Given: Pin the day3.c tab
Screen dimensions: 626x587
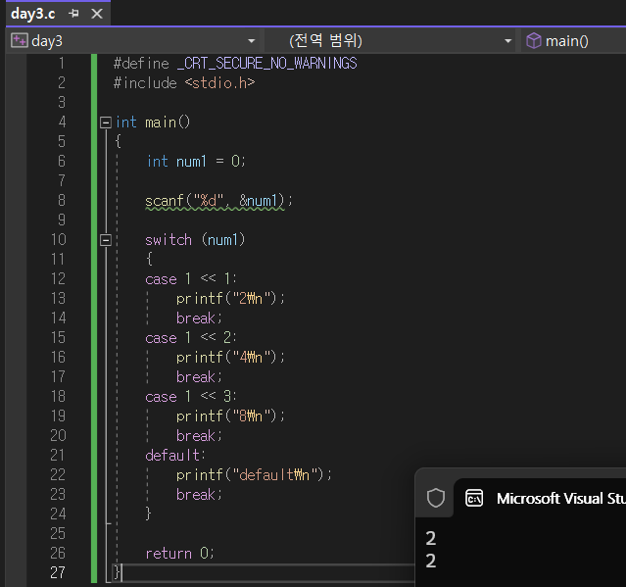Looking at the screenshot, I should click(73, 14).
